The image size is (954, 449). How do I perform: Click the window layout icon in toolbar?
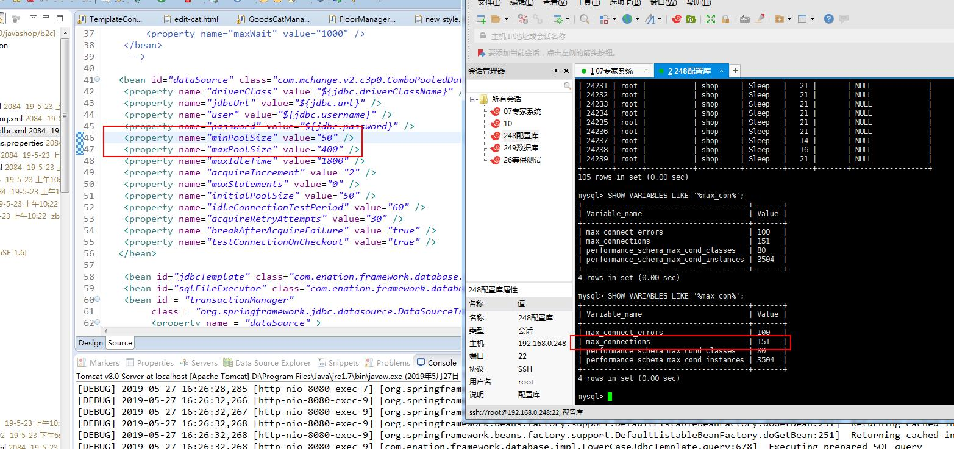(802, 19)
